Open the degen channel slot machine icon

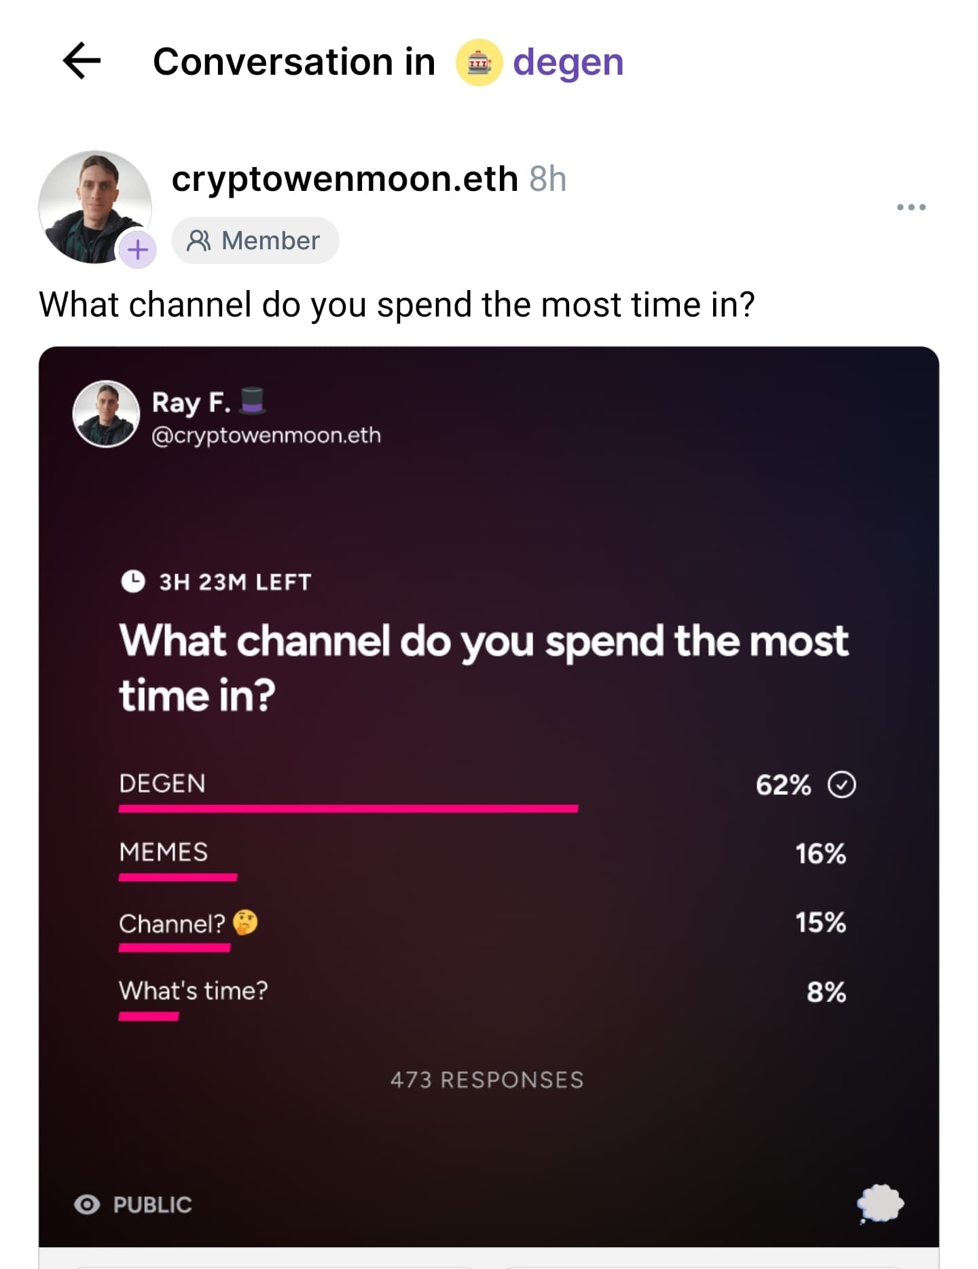pyautogui.click(x=479, y=62)
